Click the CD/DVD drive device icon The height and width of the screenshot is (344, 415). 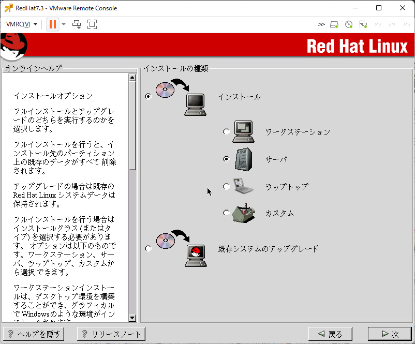tap(349, 25)
